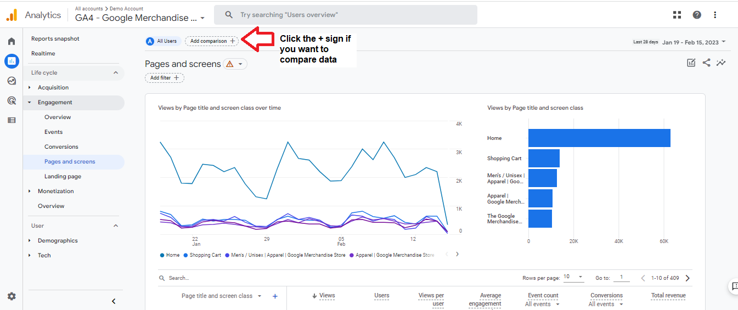Open the Rows per page dropdown

pos(574,277)
